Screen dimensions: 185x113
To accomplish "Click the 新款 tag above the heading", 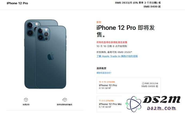I will point(99,22).
